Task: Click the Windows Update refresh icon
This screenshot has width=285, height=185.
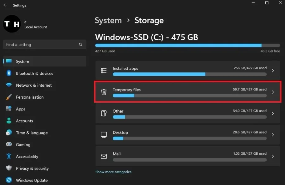Action: (x=9, y=180)
